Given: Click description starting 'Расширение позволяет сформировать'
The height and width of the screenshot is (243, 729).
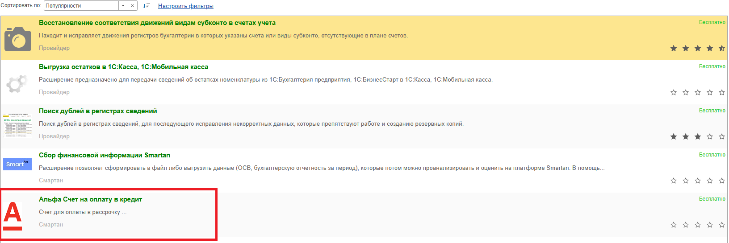Looking at the screenshot, I should pos(322,168).
